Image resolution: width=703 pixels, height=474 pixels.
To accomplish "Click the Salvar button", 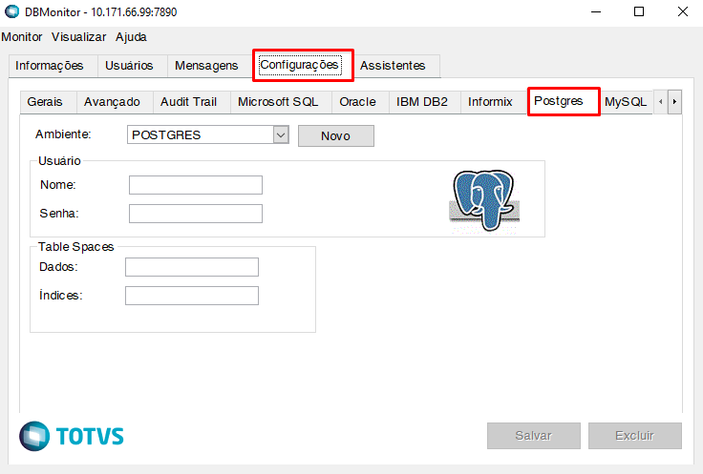I will click(534, 436).
